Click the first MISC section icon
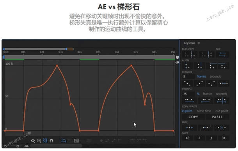Screen dimensions: 238x151 (x=190, y=128)
